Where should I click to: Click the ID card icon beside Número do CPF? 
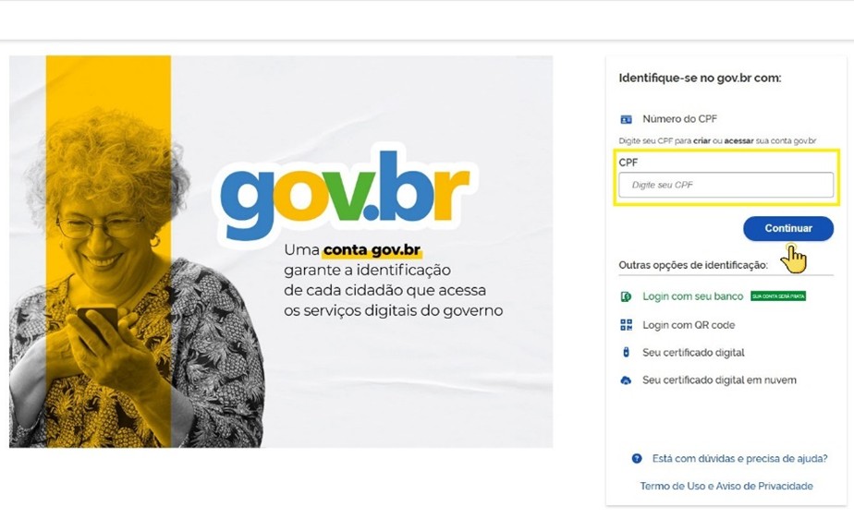[x=627, y=119]
